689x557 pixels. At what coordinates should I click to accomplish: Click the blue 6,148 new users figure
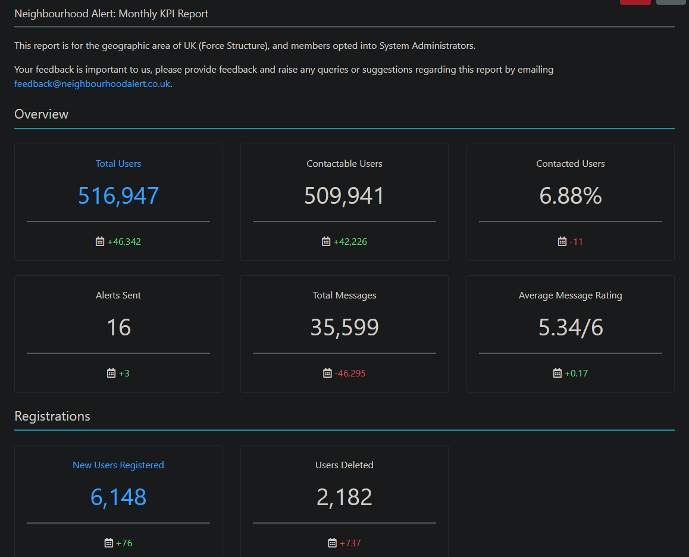coord(118,497)
